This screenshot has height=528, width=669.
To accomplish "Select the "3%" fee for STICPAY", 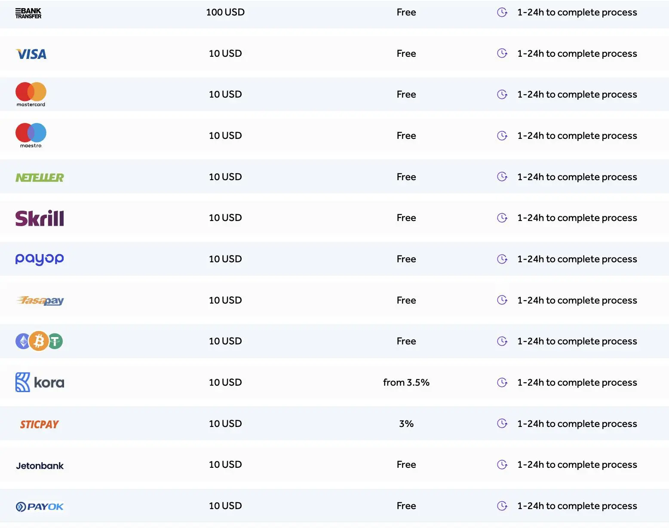I will pos(406,424).
